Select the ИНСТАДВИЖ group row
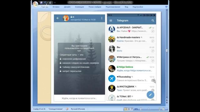Image resolution: width=200 pixels, height=112 pixels. pos(132,88)
